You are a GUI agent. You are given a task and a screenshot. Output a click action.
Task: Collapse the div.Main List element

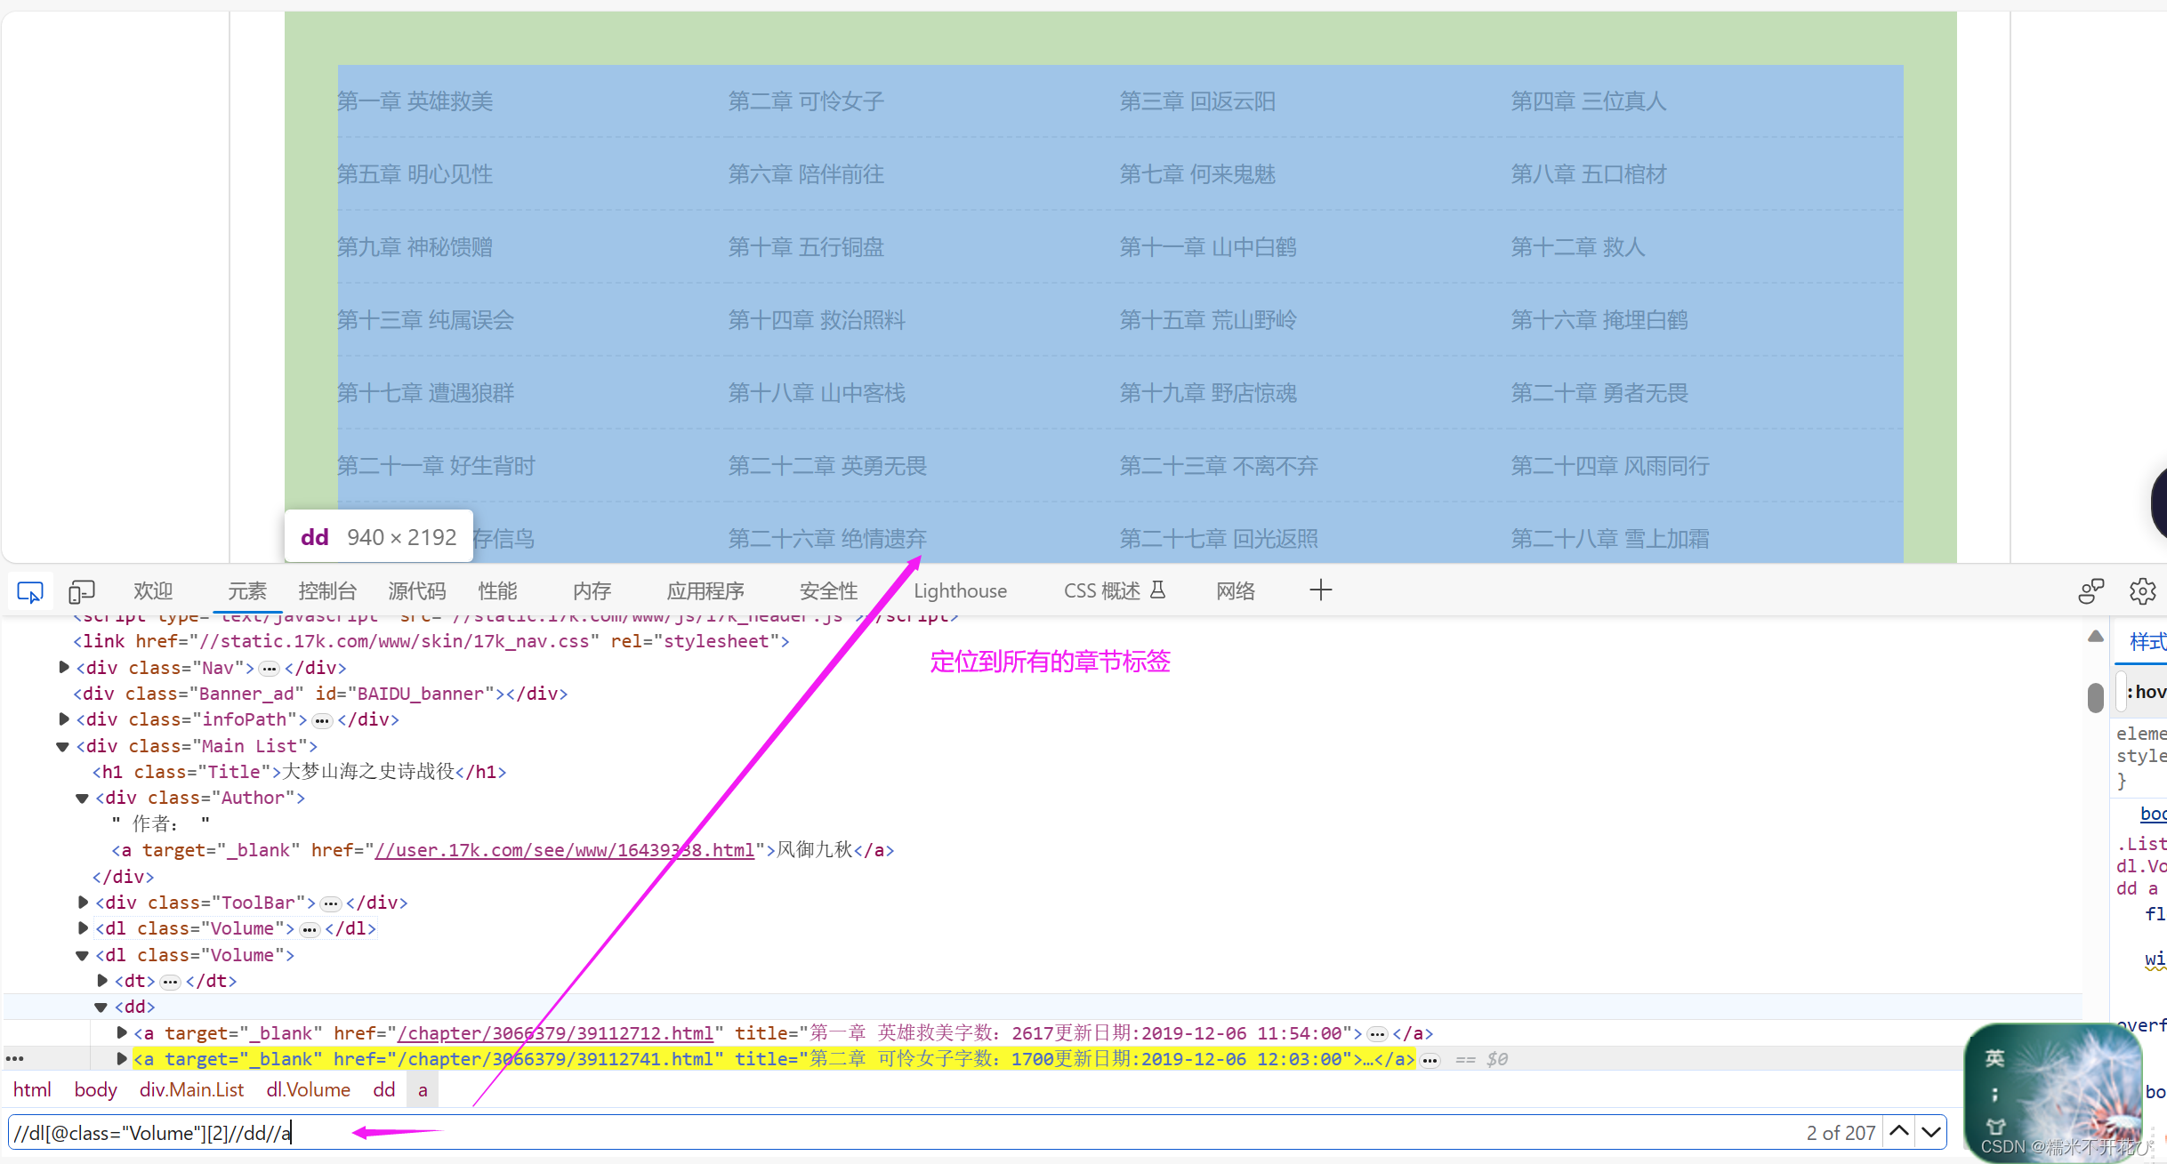coord(61,746)
